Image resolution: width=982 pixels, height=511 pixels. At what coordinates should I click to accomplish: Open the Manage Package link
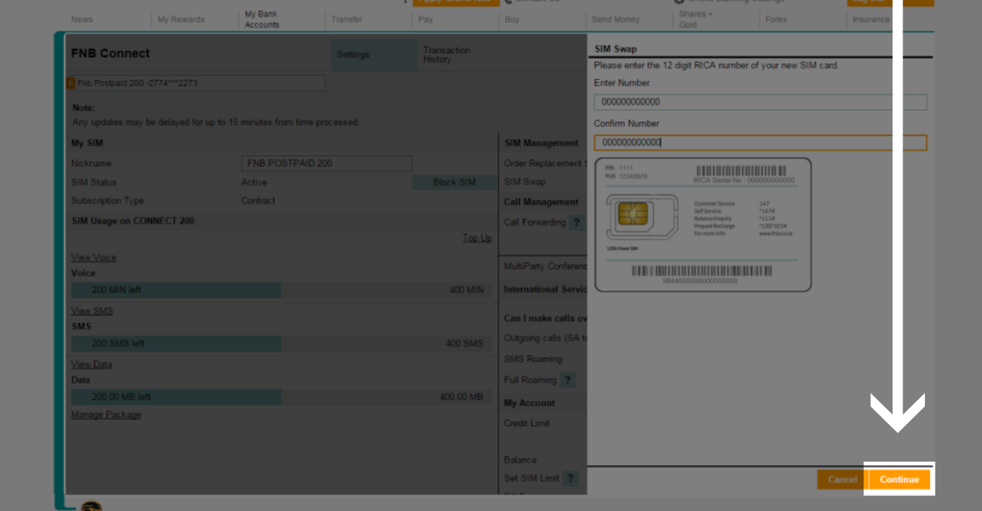click(105, 414)
